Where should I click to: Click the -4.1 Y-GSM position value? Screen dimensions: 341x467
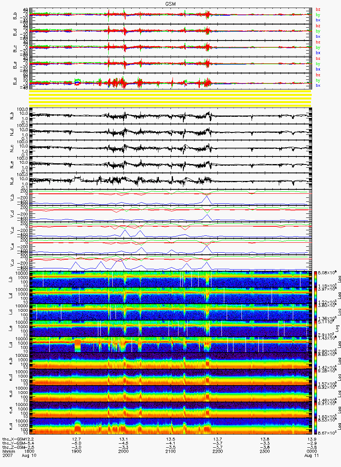[x=170, y=443]
